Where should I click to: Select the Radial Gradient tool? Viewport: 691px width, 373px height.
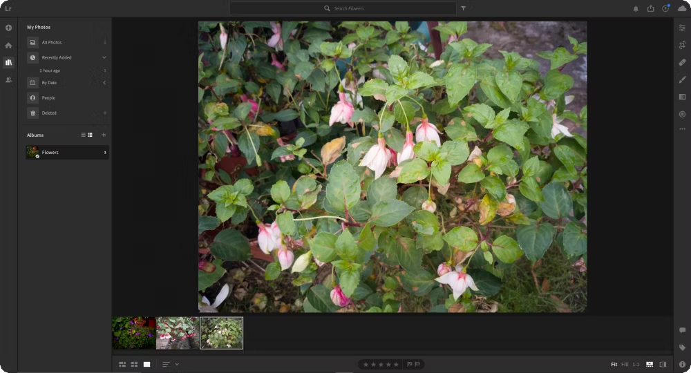pos(682,114)
